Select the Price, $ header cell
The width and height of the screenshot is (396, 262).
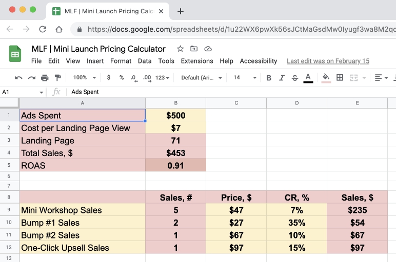(236, 197)
